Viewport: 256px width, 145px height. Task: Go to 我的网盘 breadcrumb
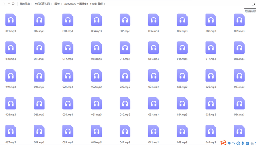(x=25, y=4)
